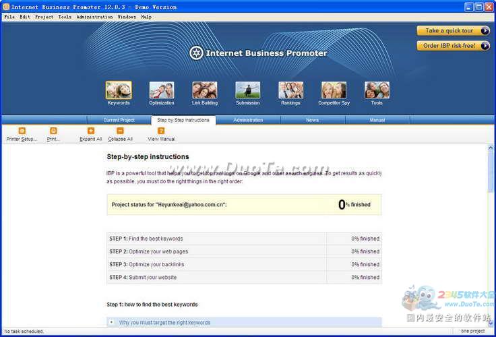Open the Rankings module icon

tap(290, 90)
